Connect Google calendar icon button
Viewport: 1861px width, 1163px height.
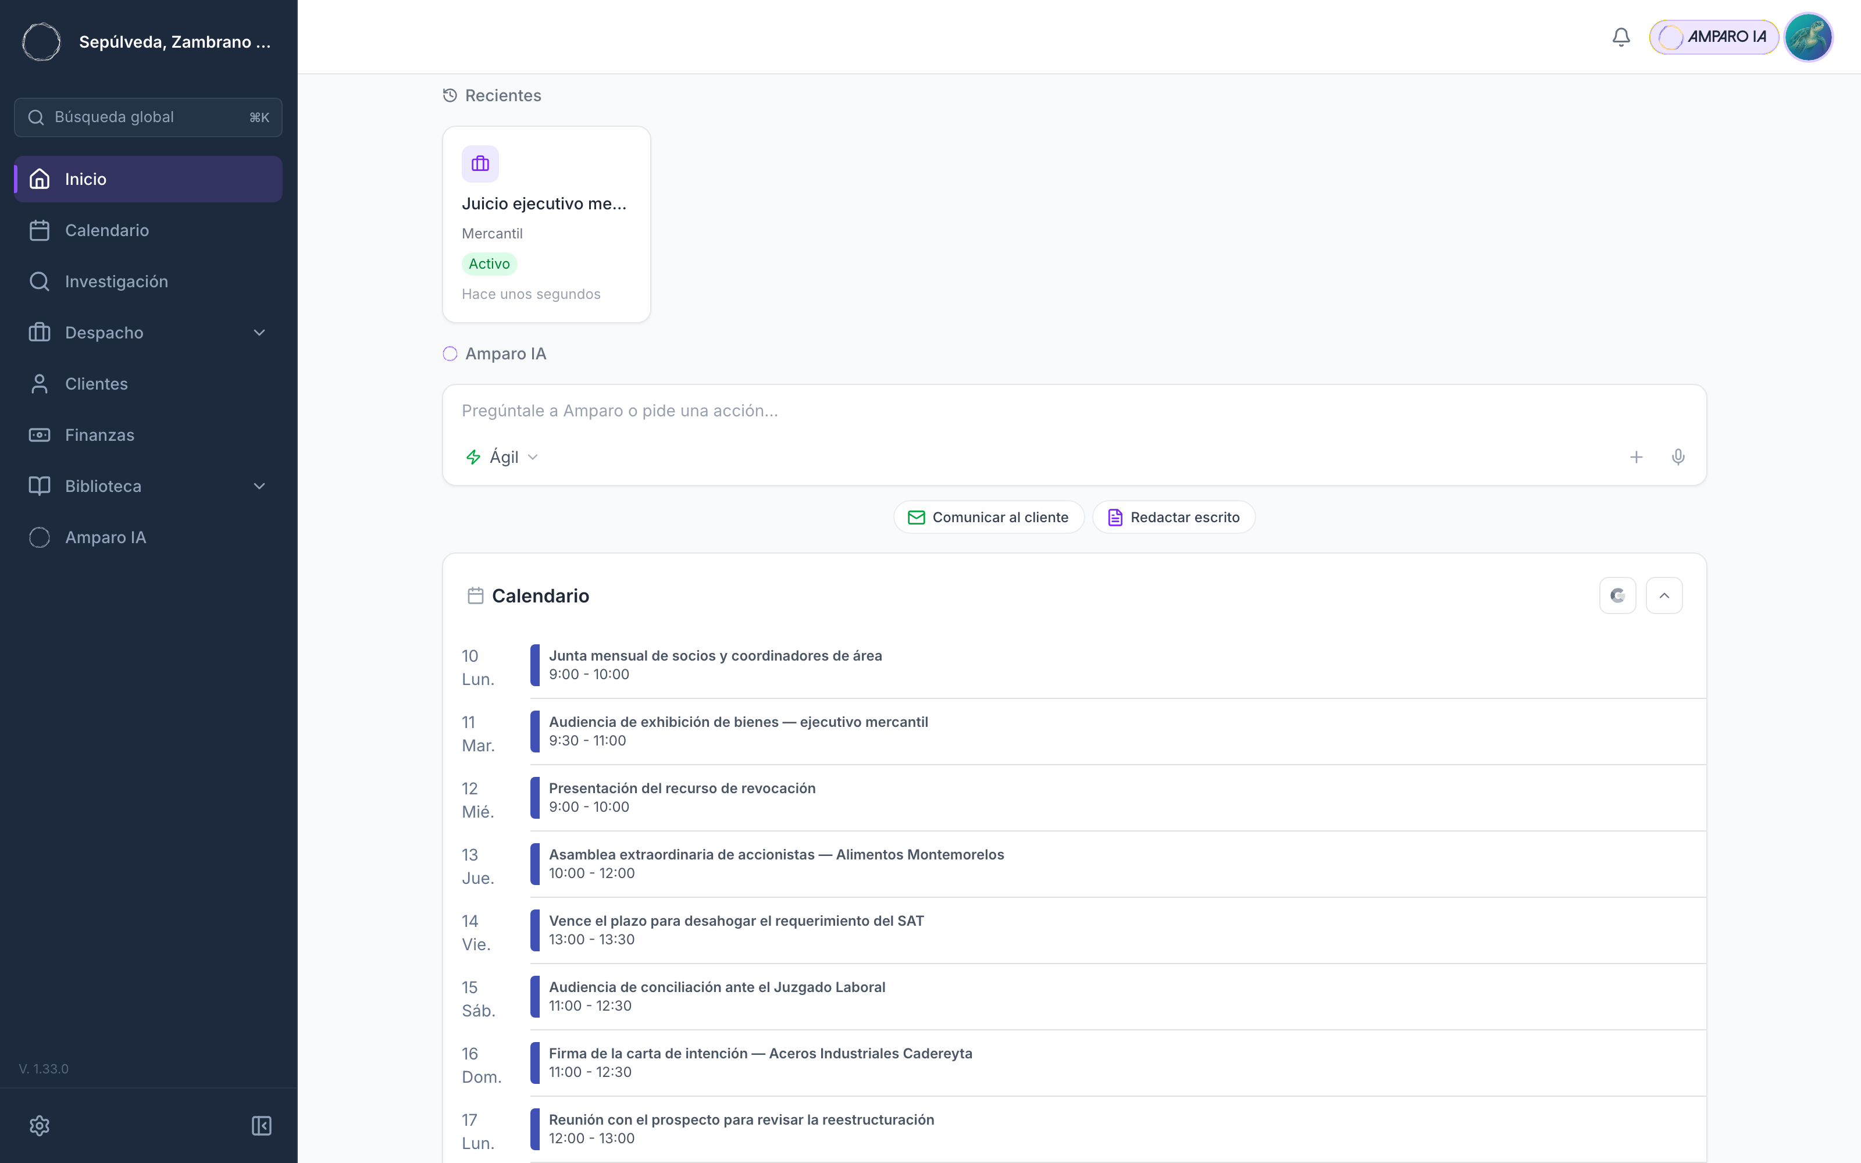click(x=1617, y=595)
